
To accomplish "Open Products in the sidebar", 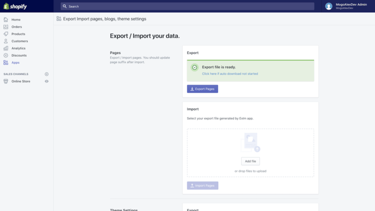I will [18, 34].
